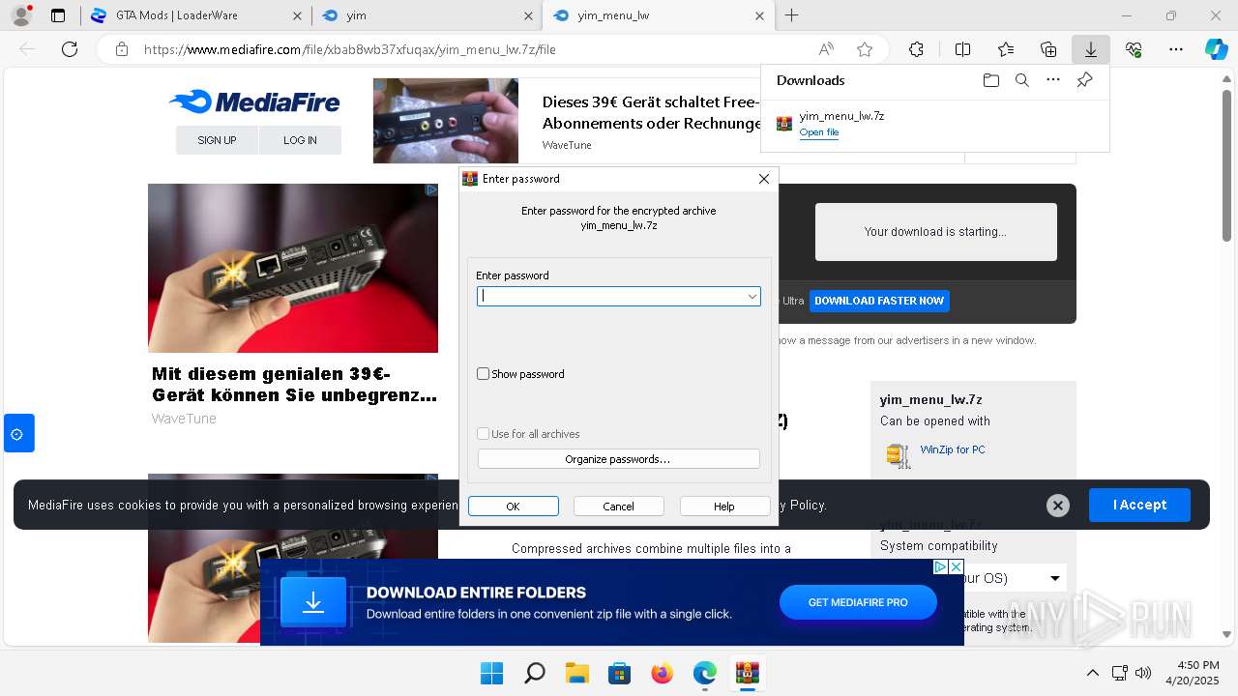Image resolution: width=1238 pixels, height=696 pixels.
Task: Click Open file under yim_menu_lw.7z download
Action: coord(818,132)
